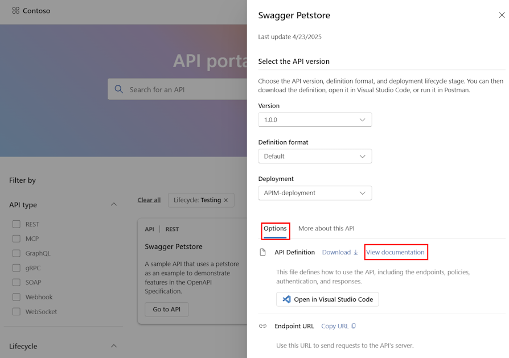Click the search magnifier icon in the search bar
The width and height of the screenshot is (509, 358).
coord(118,89)
